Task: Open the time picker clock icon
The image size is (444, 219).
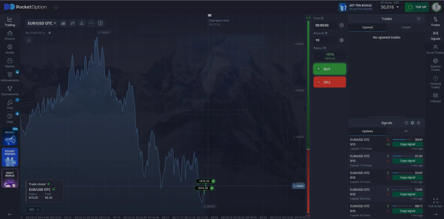Action: (342, 25)
